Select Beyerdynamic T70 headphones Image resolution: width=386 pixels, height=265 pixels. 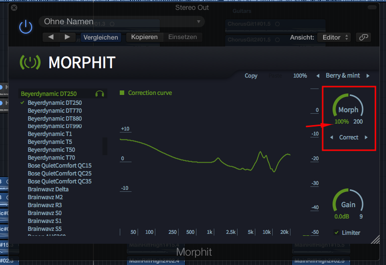pyautogui.click(x=51, y=158)
